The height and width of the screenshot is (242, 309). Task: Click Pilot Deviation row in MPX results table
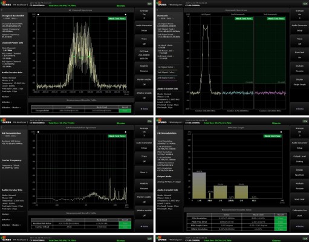coord(236,218)
